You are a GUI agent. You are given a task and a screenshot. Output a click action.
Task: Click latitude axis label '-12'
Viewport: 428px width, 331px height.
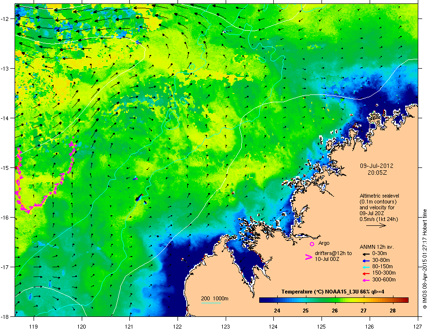5,19
